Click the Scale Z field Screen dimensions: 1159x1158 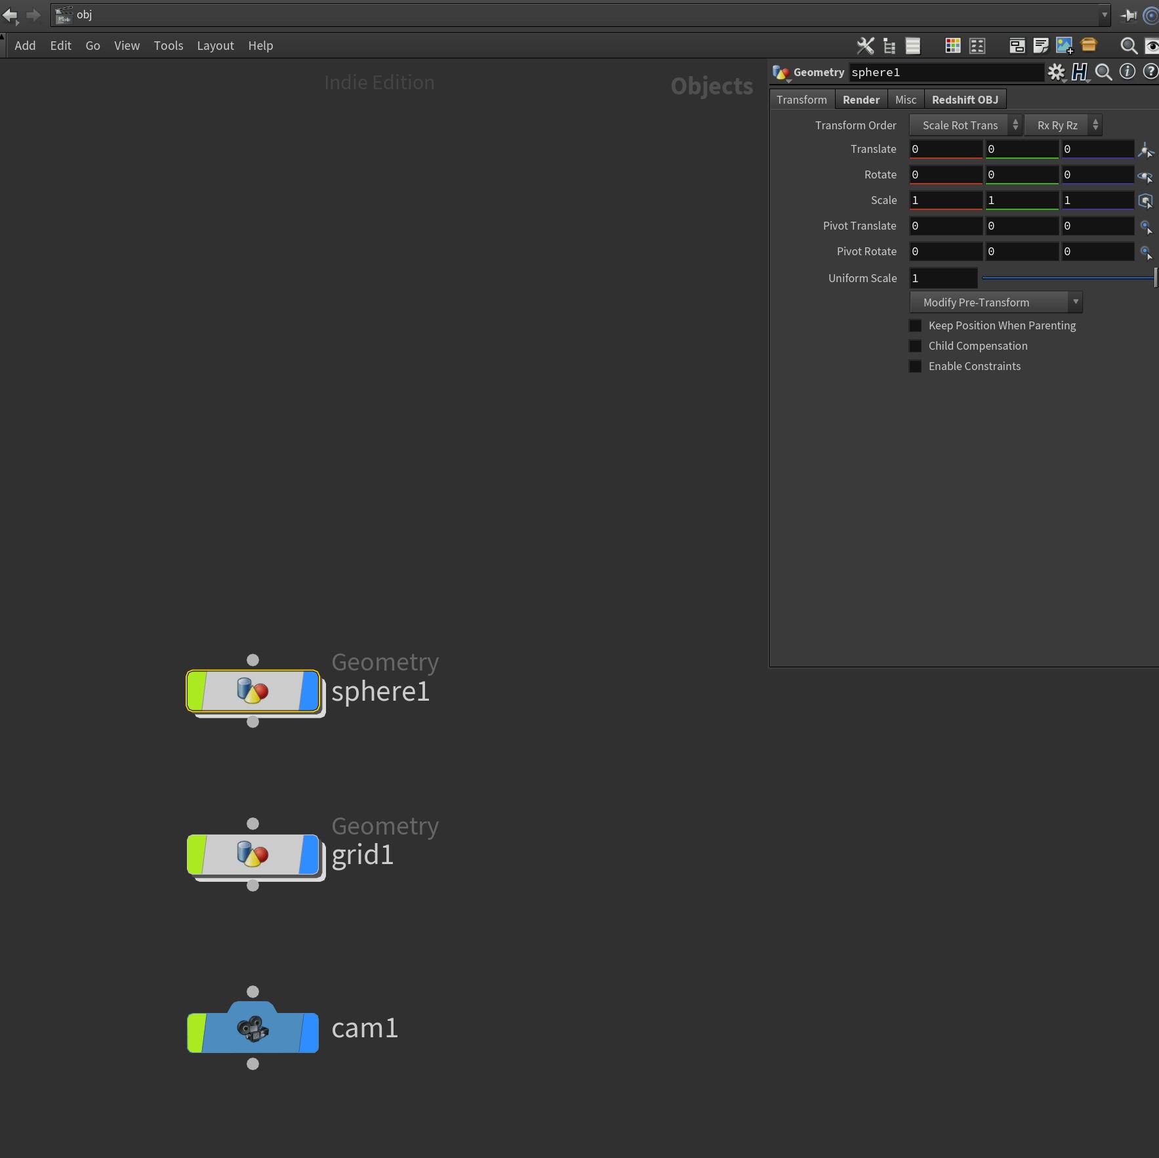tap(1097, 200)
